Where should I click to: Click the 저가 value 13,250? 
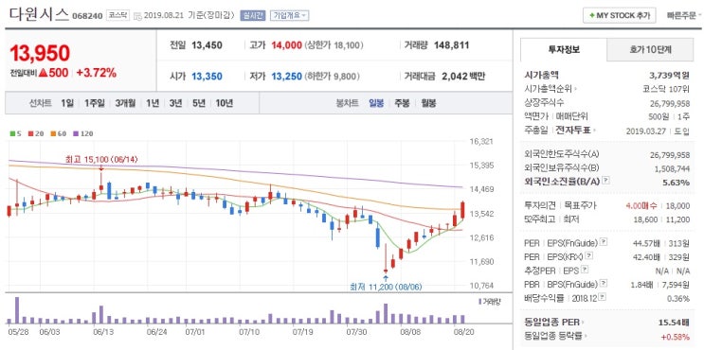(286, 77)
